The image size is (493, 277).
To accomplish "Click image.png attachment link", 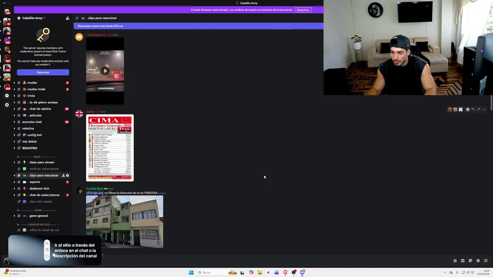I will tap(95, 193).
